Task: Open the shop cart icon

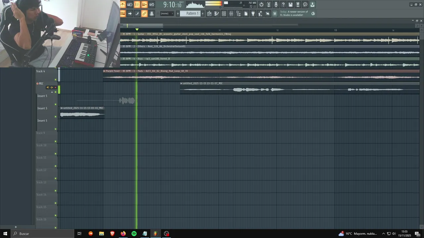Action: point(275,14)
